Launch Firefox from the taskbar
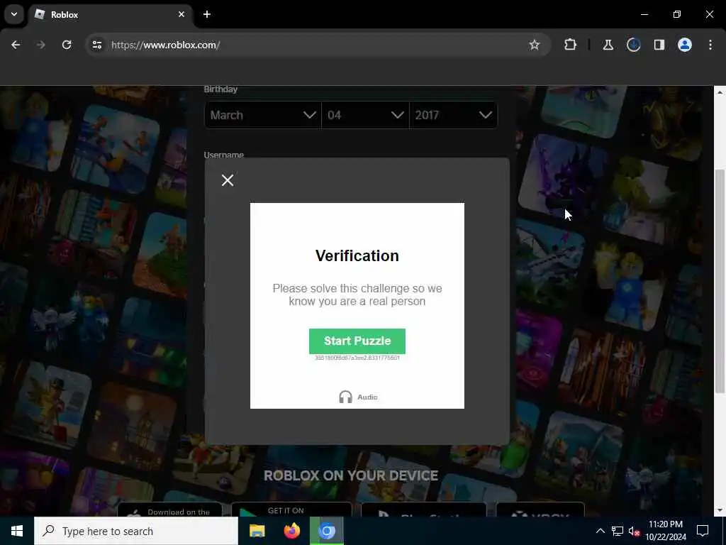This screenshot has width=726, height=545. tap(291, 531)
